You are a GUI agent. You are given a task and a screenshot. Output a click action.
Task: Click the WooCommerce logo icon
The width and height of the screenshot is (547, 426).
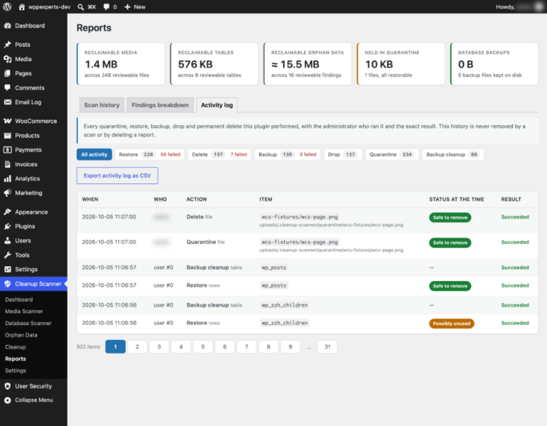[x=7, y=121]
